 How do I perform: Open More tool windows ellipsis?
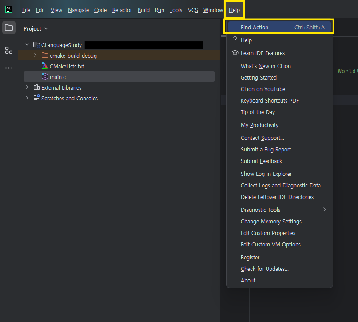pyautogui.click(x=9, y=68)
